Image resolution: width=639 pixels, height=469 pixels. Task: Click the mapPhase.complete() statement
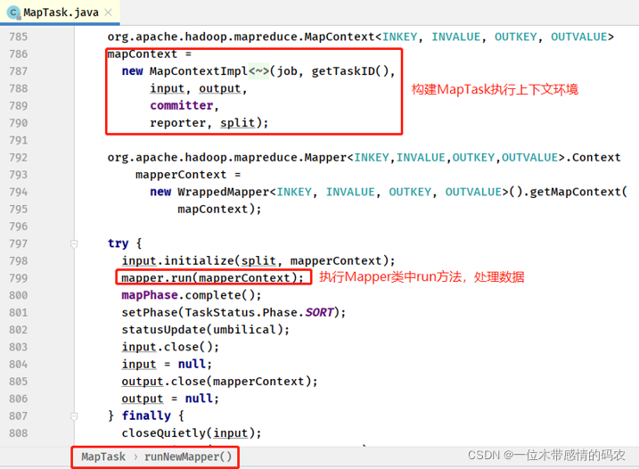(192, 295)
